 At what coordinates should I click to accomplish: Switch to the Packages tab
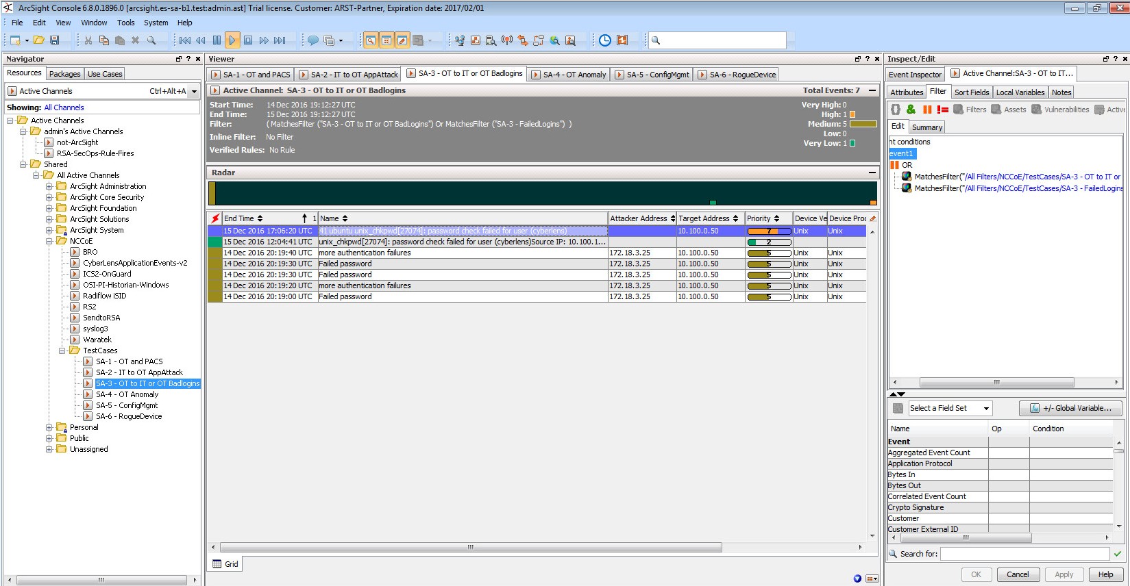click(x=65, y=74)
